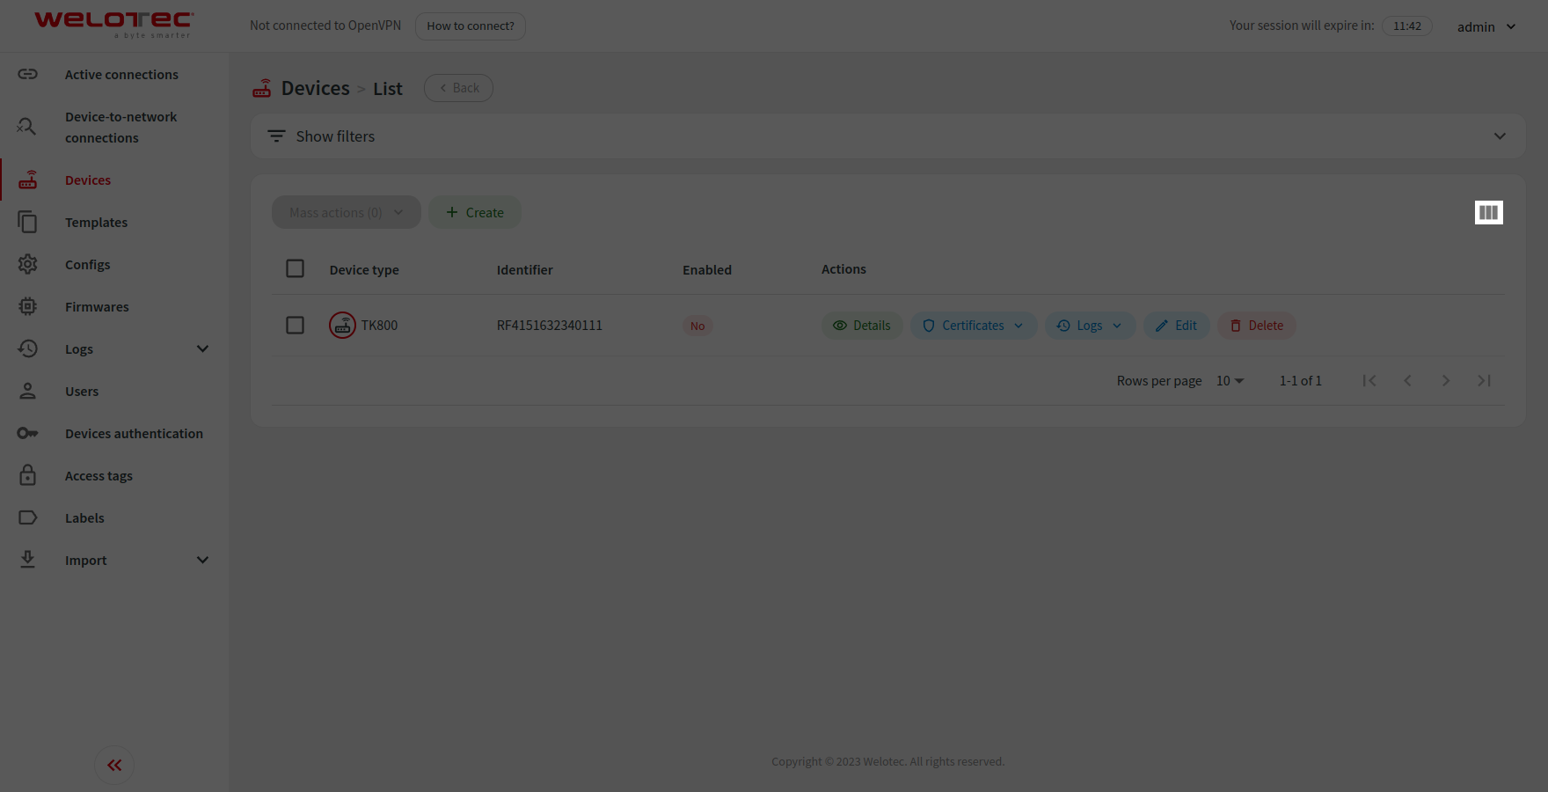This screenshot has width=1548, height=792.
Task: Open Templates in the sidebar
Action: click(96, 223)
